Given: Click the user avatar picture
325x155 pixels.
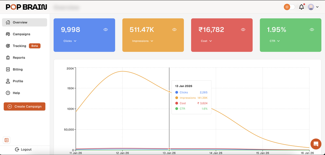Looking at the screenshot, I should 311,7.
